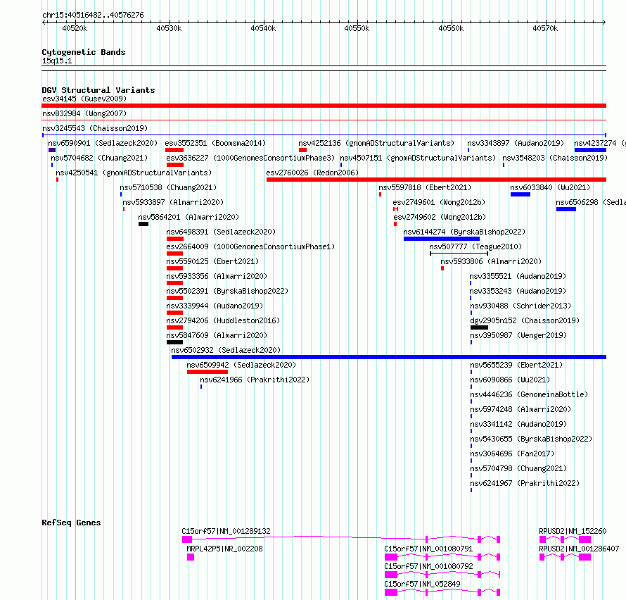626x600 pixels.
Task: Click nsv5502391 (ByrskaBishop2022) label
Action: pyautogui.click(x=227, y=291)
